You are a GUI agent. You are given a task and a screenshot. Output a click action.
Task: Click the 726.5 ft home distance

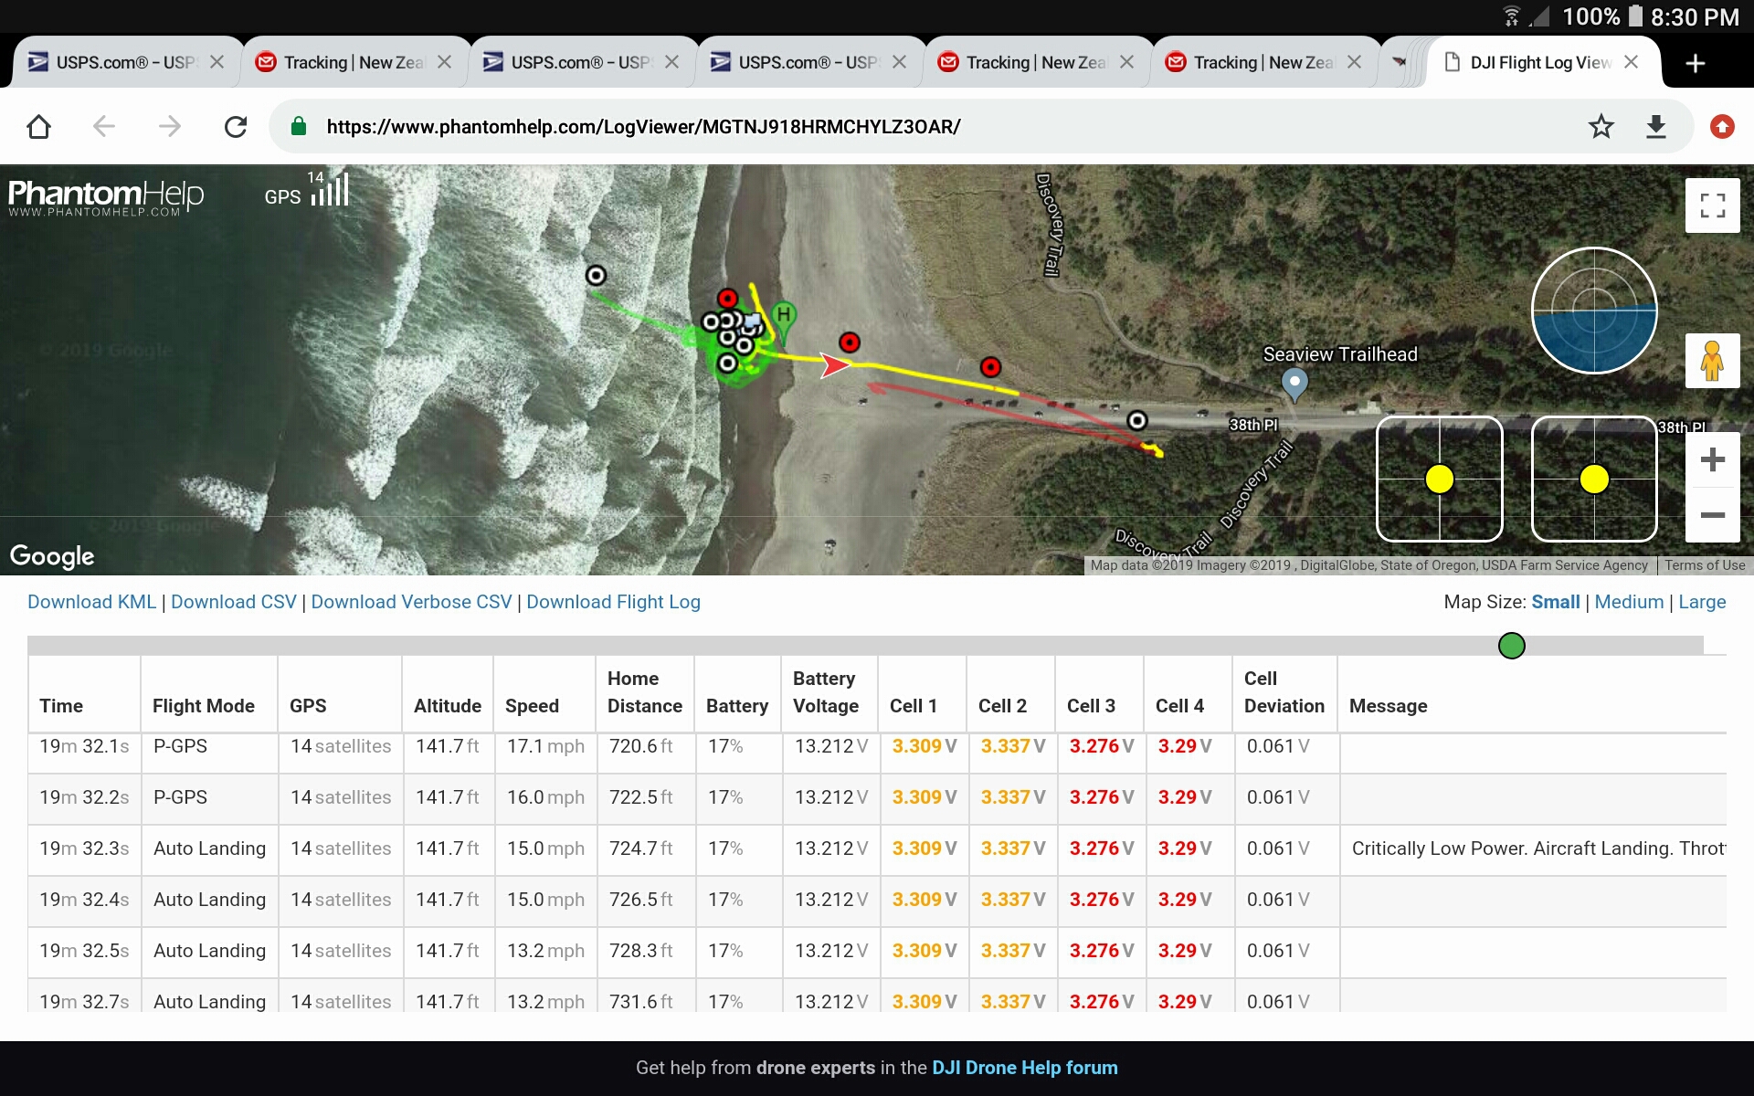tap(641, 900)
